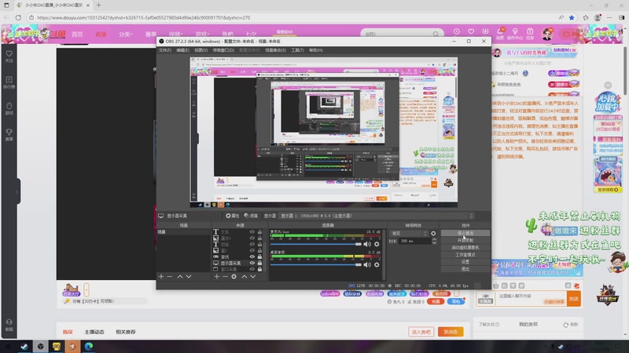Open followed heart icon in Douyu header
This screenshot has height=353, width=629.
click(x=471, y=31)
